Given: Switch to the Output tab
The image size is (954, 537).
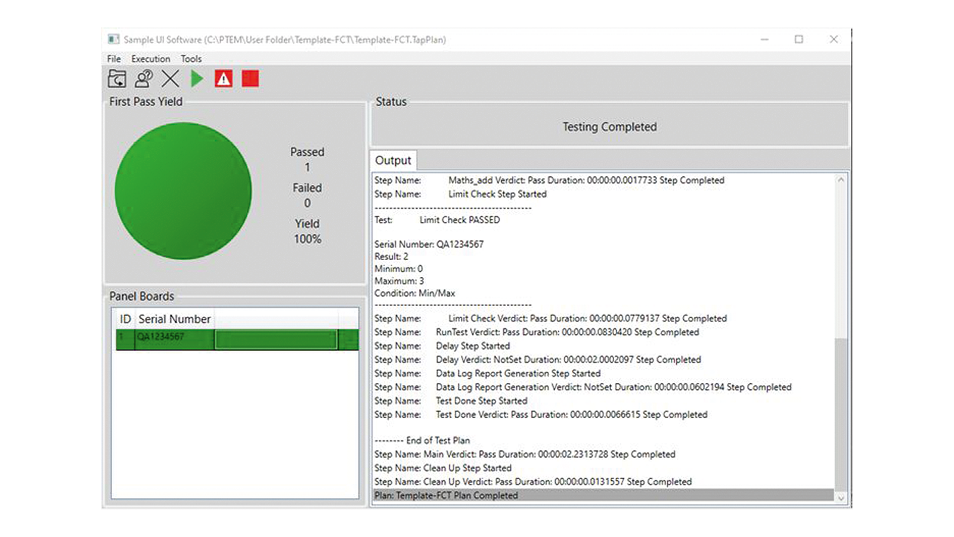Looking at the screenshot, I should click(393, 161).
